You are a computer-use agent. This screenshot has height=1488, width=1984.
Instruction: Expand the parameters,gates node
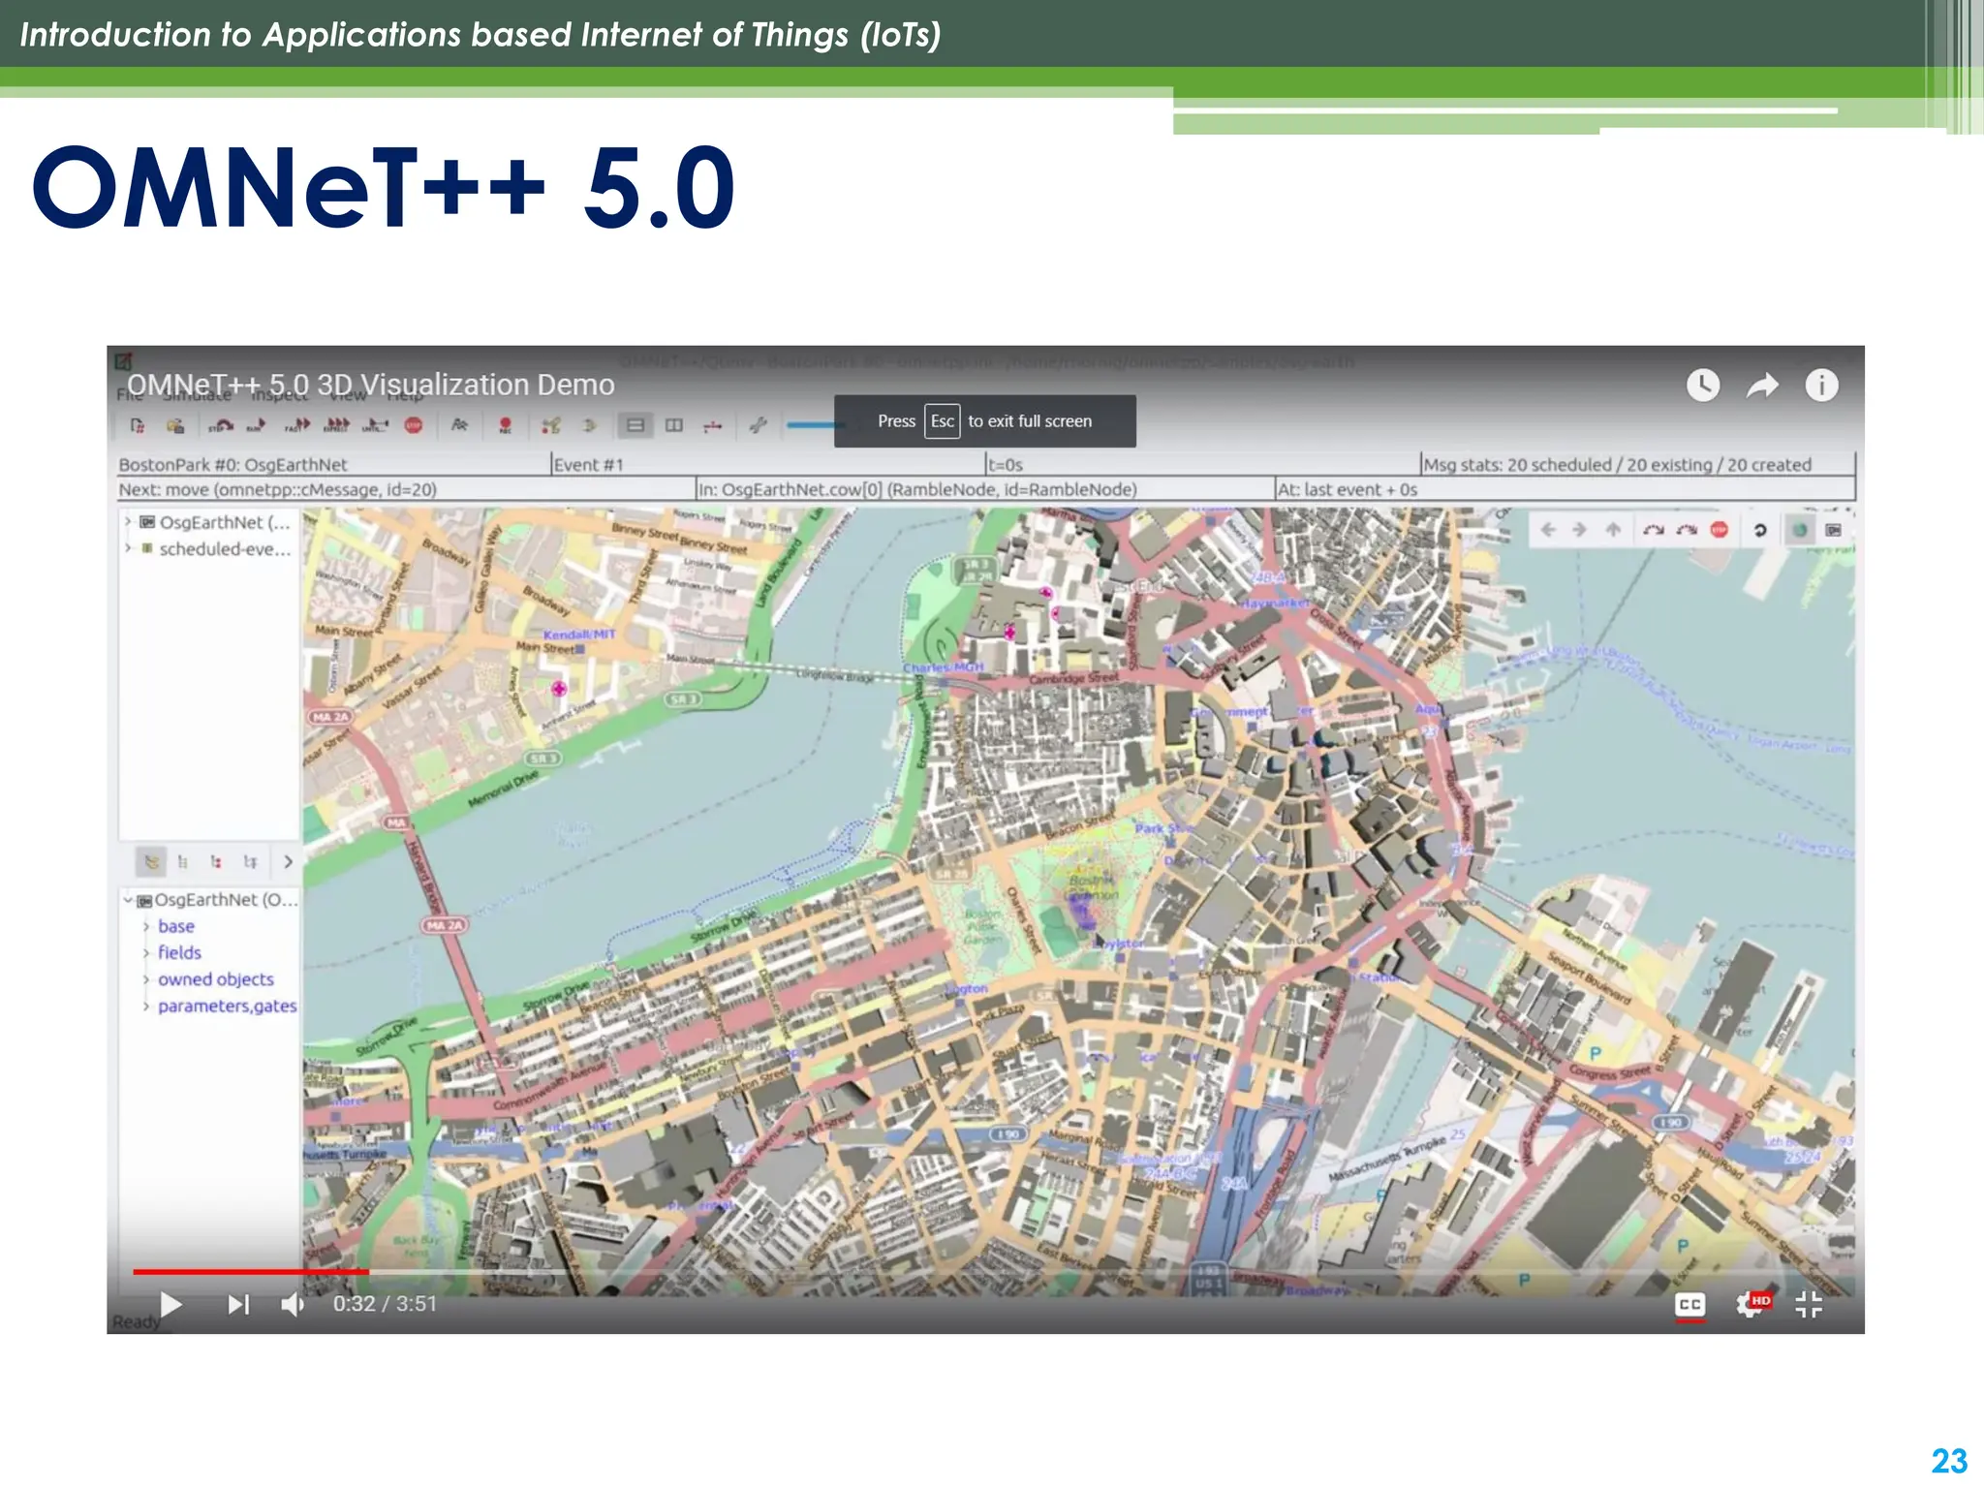pos(146,1007)
